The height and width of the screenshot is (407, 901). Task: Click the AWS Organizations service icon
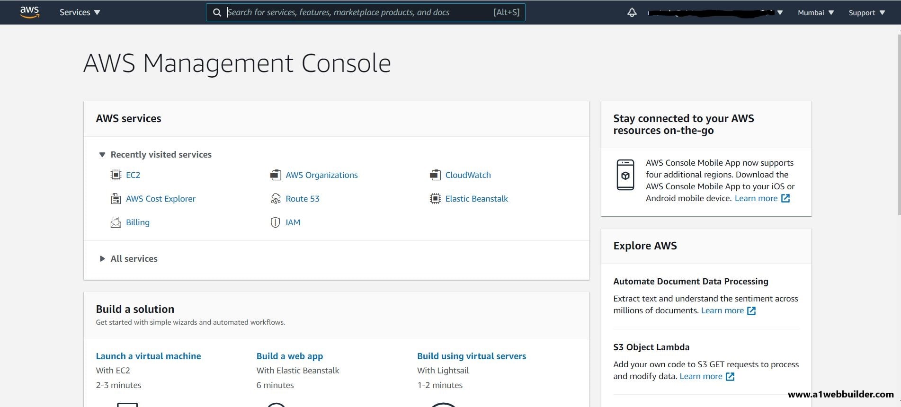click(x=276, y=175)
